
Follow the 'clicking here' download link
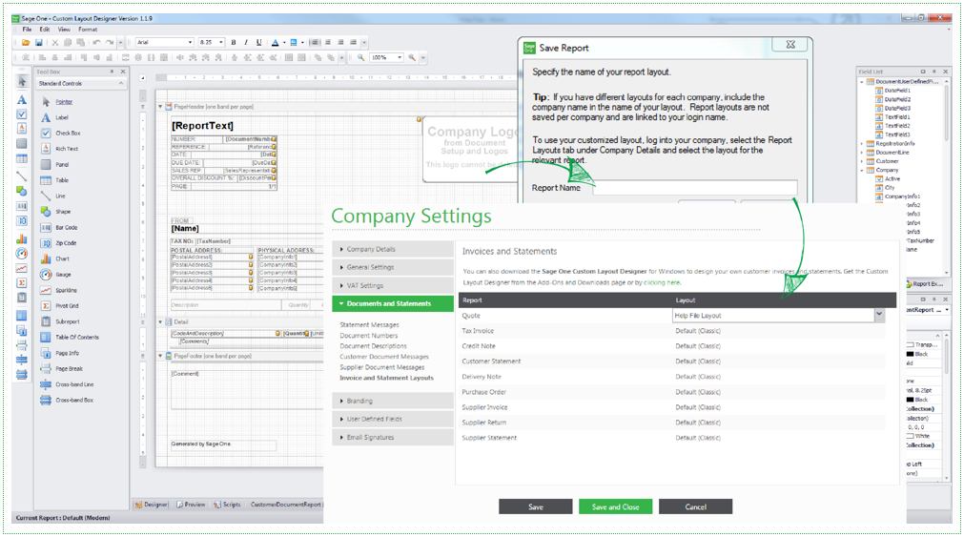tap(662, 283)
